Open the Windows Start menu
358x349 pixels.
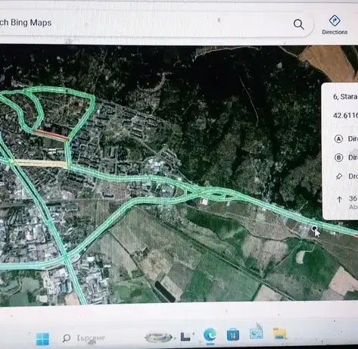[x=42, y=338]
